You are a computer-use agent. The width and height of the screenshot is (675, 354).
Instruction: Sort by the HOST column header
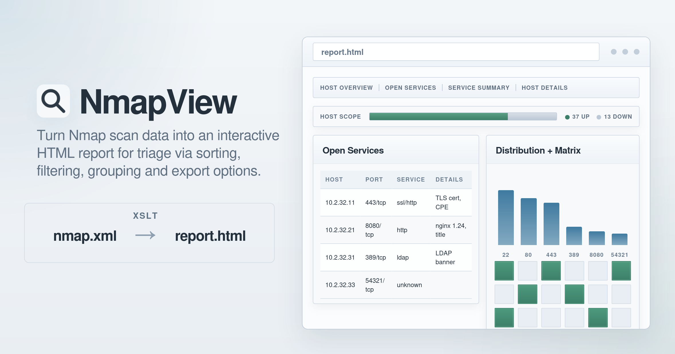pyautogui.click(x=334, y=180)
